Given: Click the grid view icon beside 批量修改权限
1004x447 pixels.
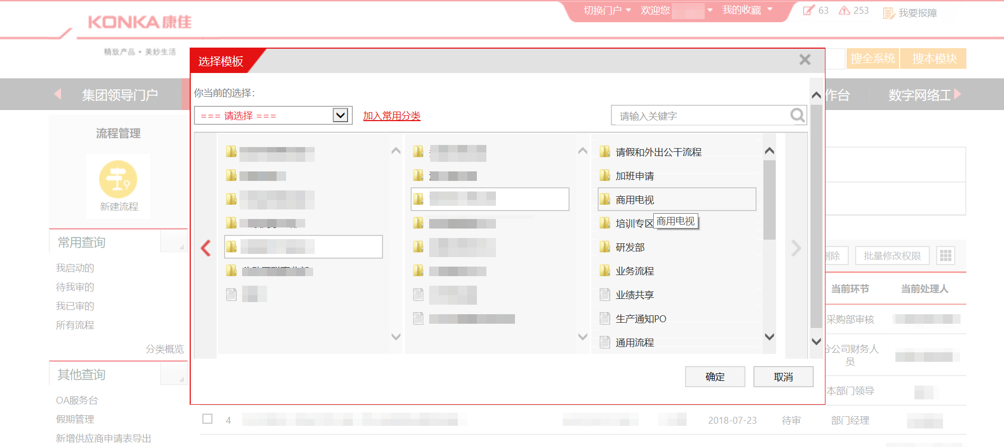Looking at the screenshot, I should (945, 256).
